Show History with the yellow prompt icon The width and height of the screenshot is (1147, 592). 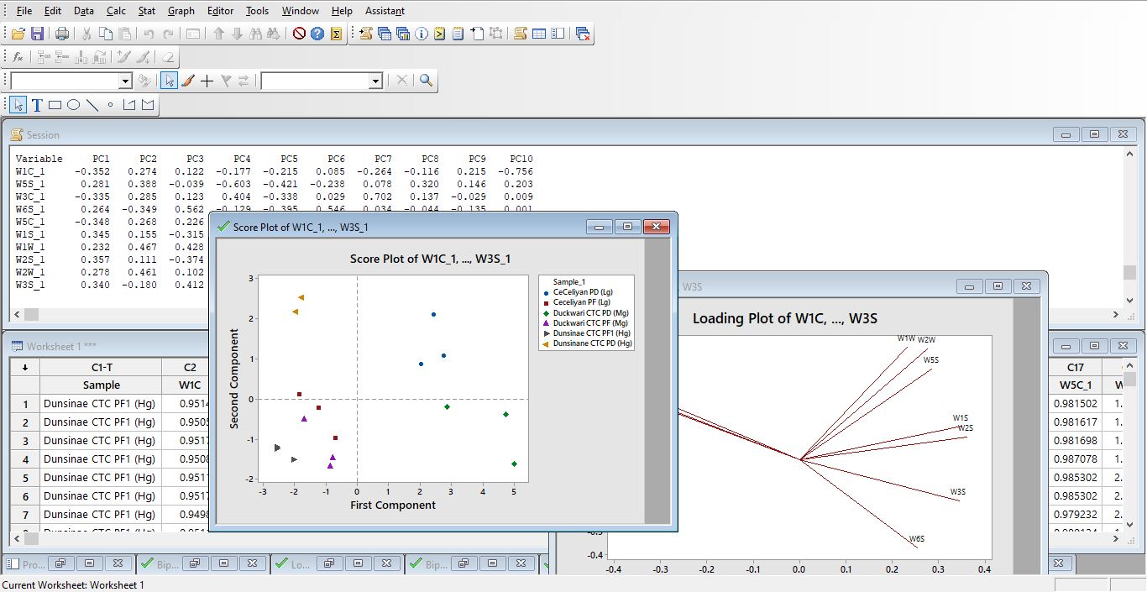[440, 34]
